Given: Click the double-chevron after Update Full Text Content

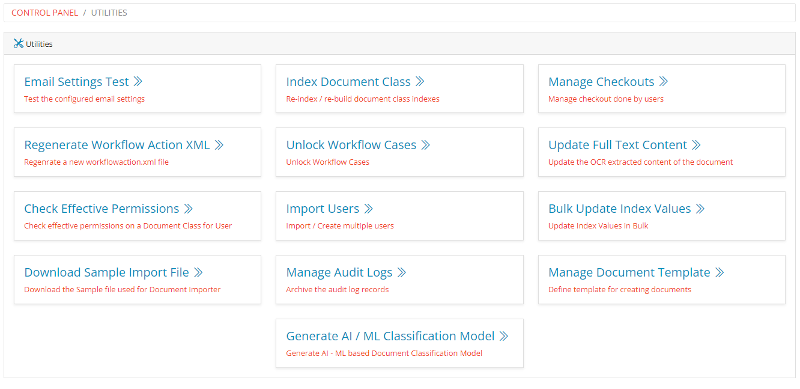Looking at the screenshot, I should [696, 145].
